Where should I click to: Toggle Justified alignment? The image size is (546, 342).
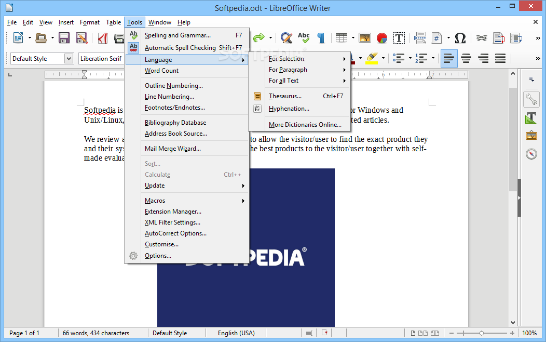pos(500,58)
